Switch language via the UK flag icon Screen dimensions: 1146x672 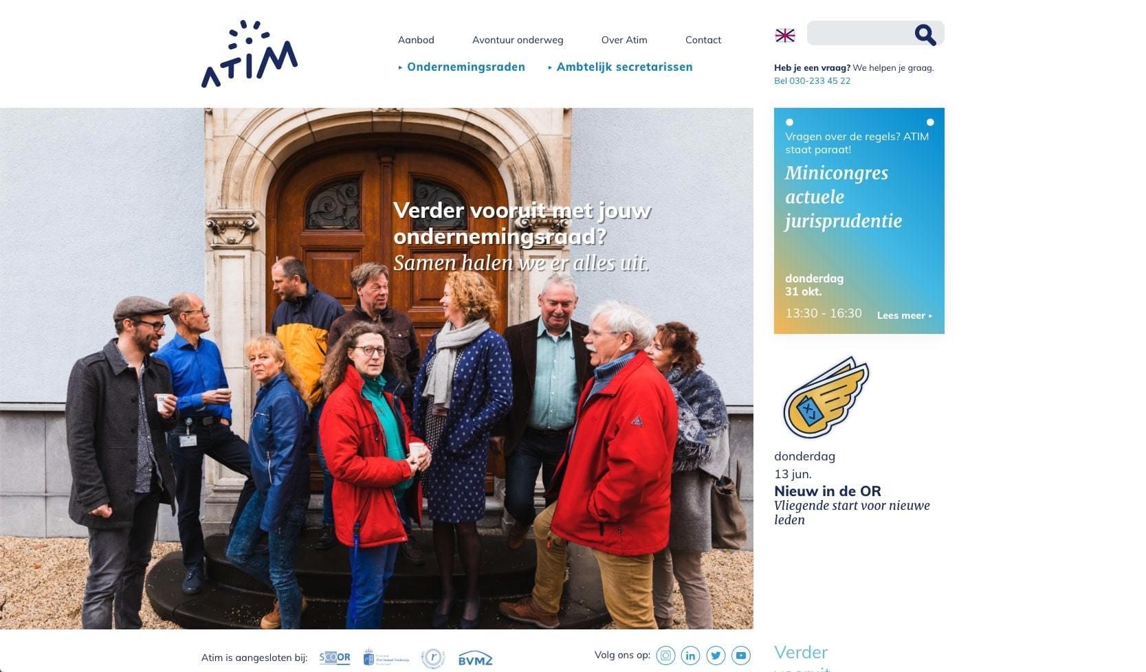[785, 36]
